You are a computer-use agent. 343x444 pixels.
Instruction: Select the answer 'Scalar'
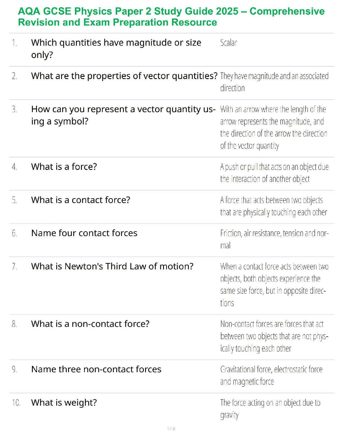coord(228,43)
